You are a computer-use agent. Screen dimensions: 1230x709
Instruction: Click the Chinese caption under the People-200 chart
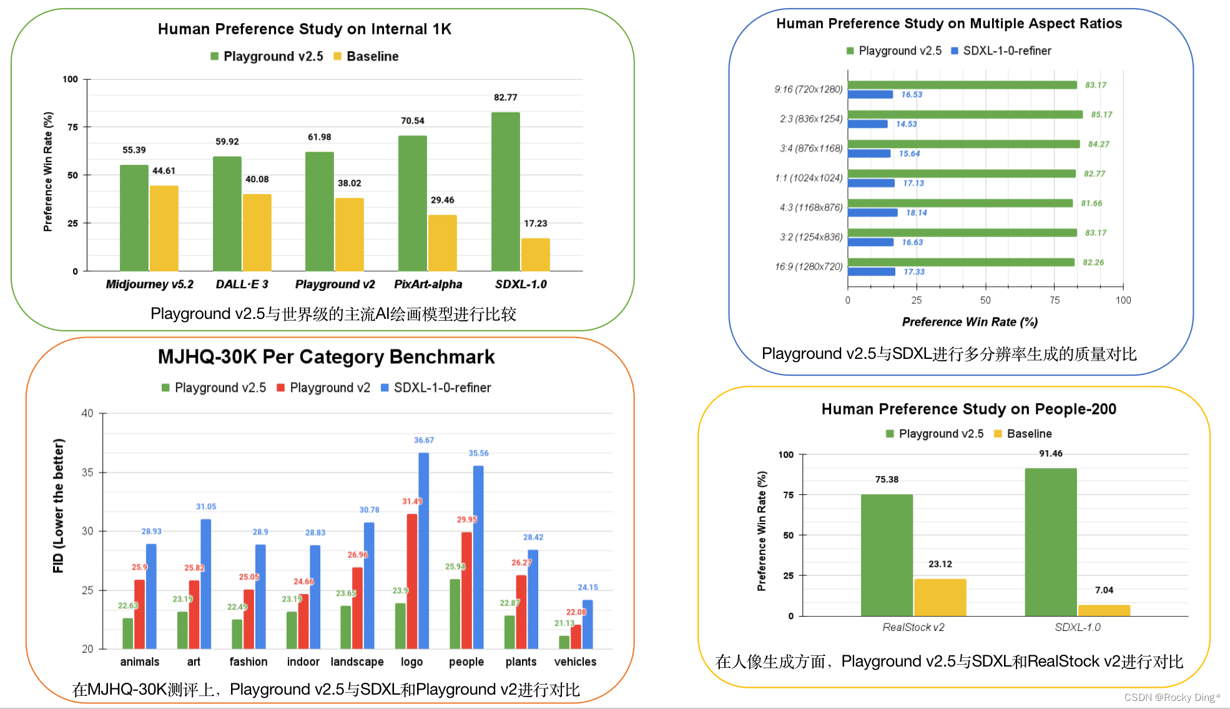click(x=950, y=662)
